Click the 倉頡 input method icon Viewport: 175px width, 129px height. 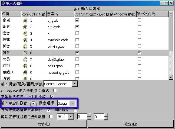25,20
